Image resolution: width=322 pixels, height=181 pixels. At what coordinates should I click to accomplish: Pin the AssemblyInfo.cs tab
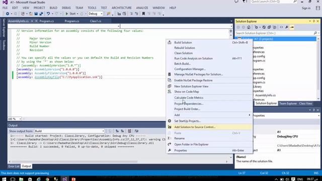tap(32, 21)
